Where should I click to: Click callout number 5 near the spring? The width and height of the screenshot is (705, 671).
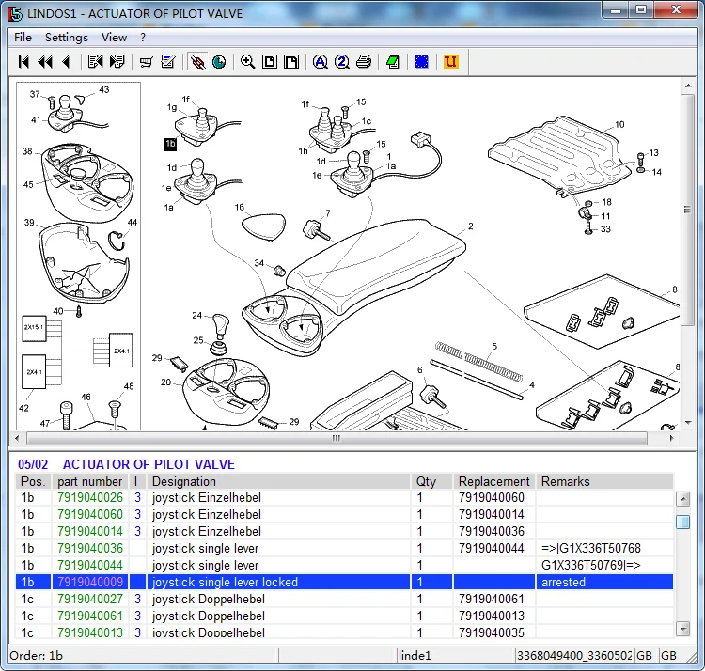pos(494,347)
